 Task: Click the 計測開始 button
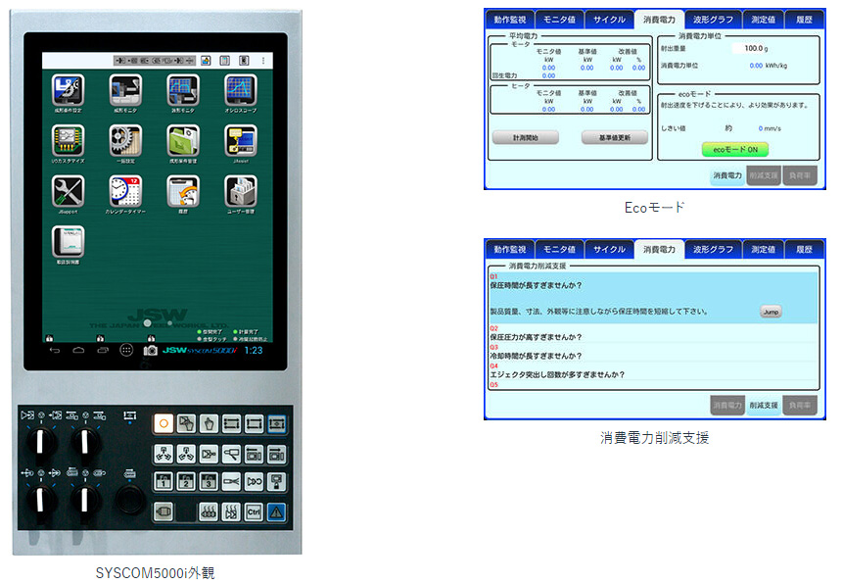(525, 137)
